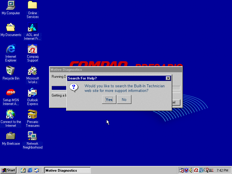This screenshot has width=232, height=174.
Task: Open the Start menu
Action: click(x=8, y=170)
